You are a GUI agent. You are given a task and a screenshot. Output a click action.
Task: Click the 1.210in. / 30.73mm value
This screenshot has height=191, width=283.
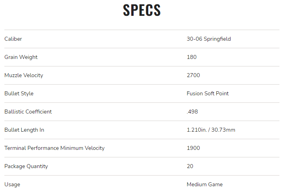[x=211, y=130]
